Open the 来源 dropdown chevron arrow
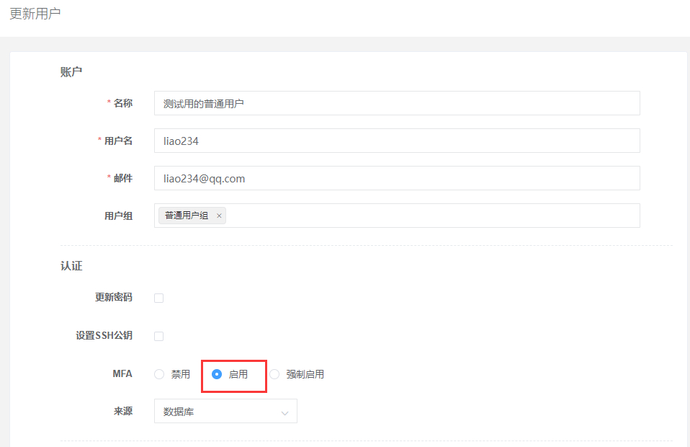The height and width of the screenshot is (447, 690). coord(286,411)
